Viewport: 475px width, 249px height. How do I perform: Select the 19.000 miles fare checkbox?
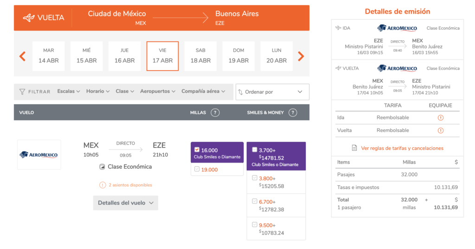pyautogui.click(x=197, y=169)
